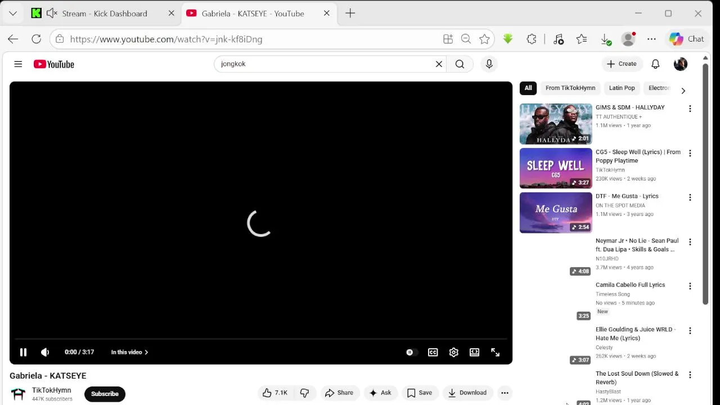
Task: Dislike the video with thumbs down
Action: click(x=304, y=393)
